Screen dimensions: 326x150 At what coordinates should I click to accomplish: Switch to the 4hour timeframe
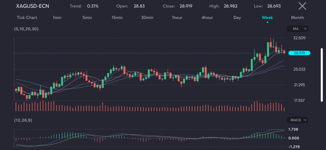pos(207,17)
